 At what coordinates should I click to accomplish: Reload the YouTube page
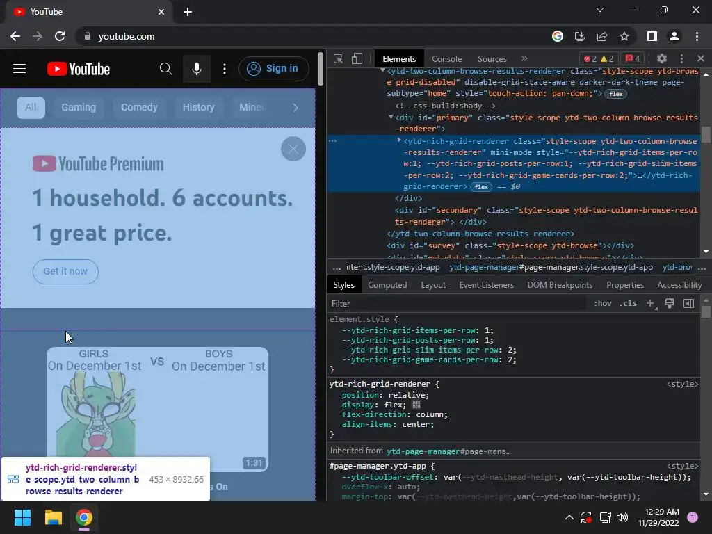[60, 36]
